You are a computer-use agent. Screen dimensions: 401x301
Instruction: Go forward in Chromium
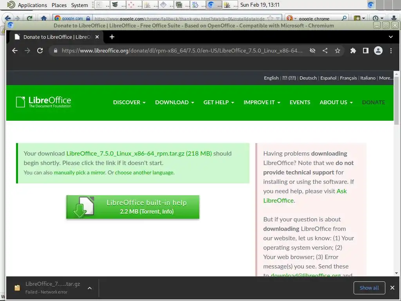pyautogui.click(x=27, y=51)
